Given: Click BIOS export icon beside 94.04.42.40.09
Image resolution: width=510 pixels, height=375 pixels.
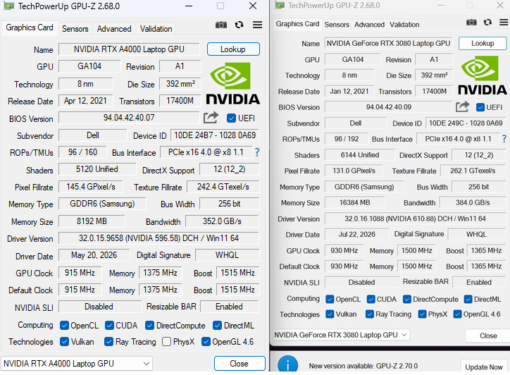Looking at the screenshot, I should click(462, 106).
